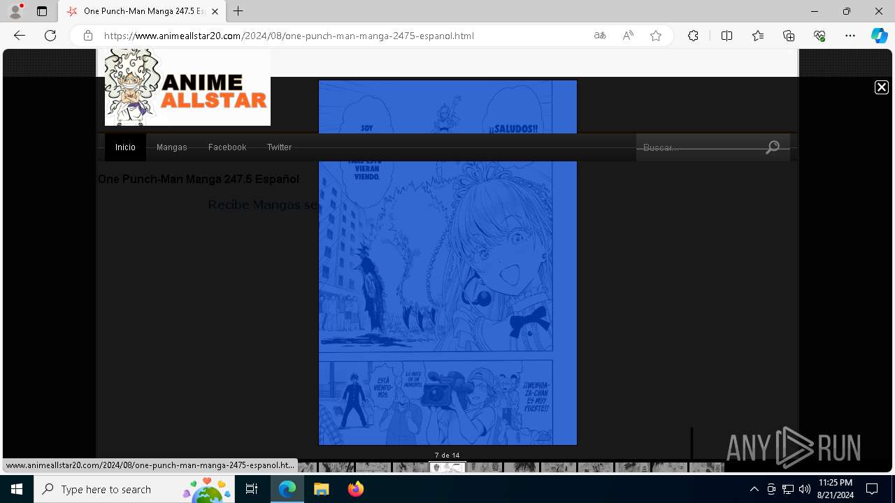Image resolution: width=895 pixels, height=503 pixels.
Task: Open network status tray icon
Action: pos(788,489)
